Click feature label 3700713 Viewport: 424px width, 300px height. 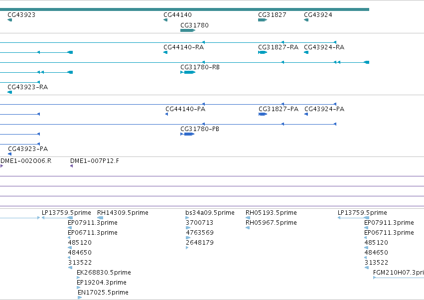200,223
